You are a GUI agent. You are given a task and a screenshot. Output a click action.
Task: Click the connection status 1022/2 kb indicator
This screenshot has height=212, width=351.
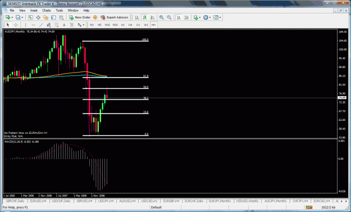[328, 208]
